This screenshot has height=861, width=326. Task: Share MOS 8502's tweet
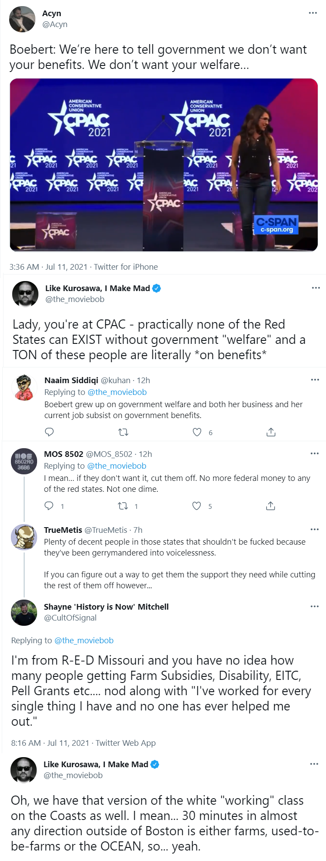point(271,506)
